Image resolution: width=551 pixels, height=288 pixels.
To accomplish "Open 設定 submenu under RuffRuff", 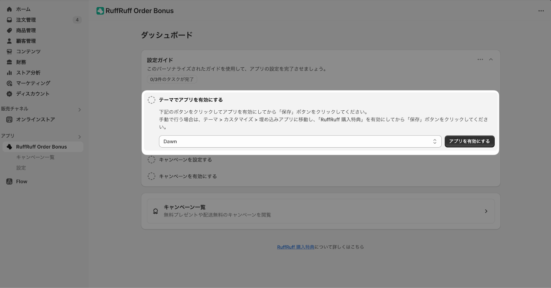I will click(x=21, y=168).
